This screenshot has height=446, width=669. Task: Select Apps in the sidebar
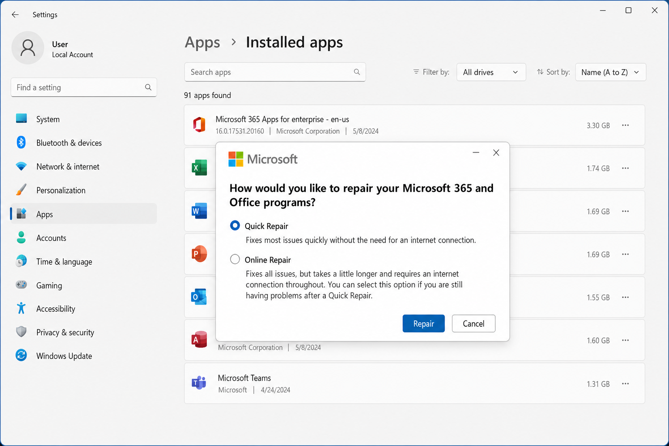(84, 214)
